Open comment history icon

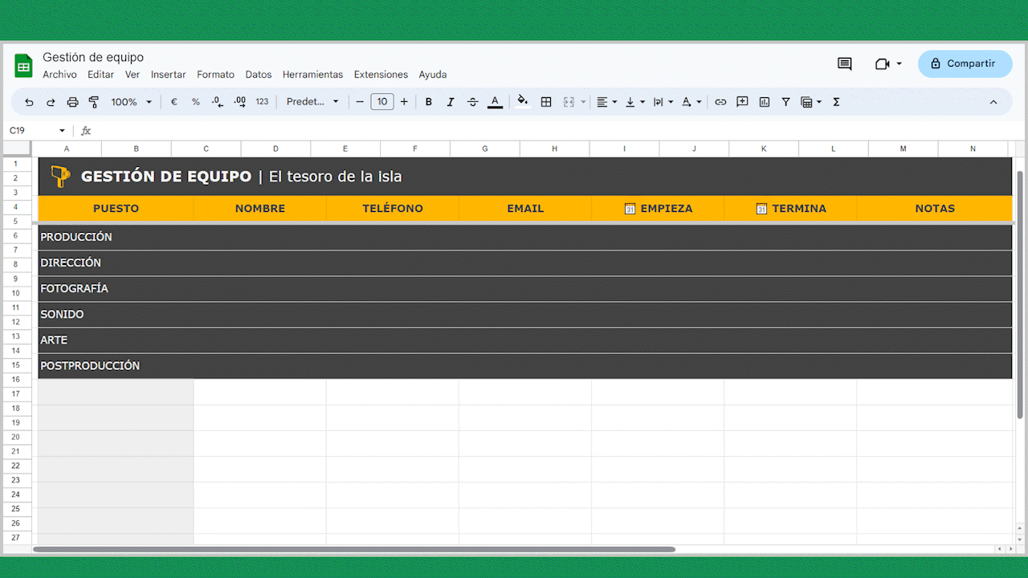click(844, 63)
